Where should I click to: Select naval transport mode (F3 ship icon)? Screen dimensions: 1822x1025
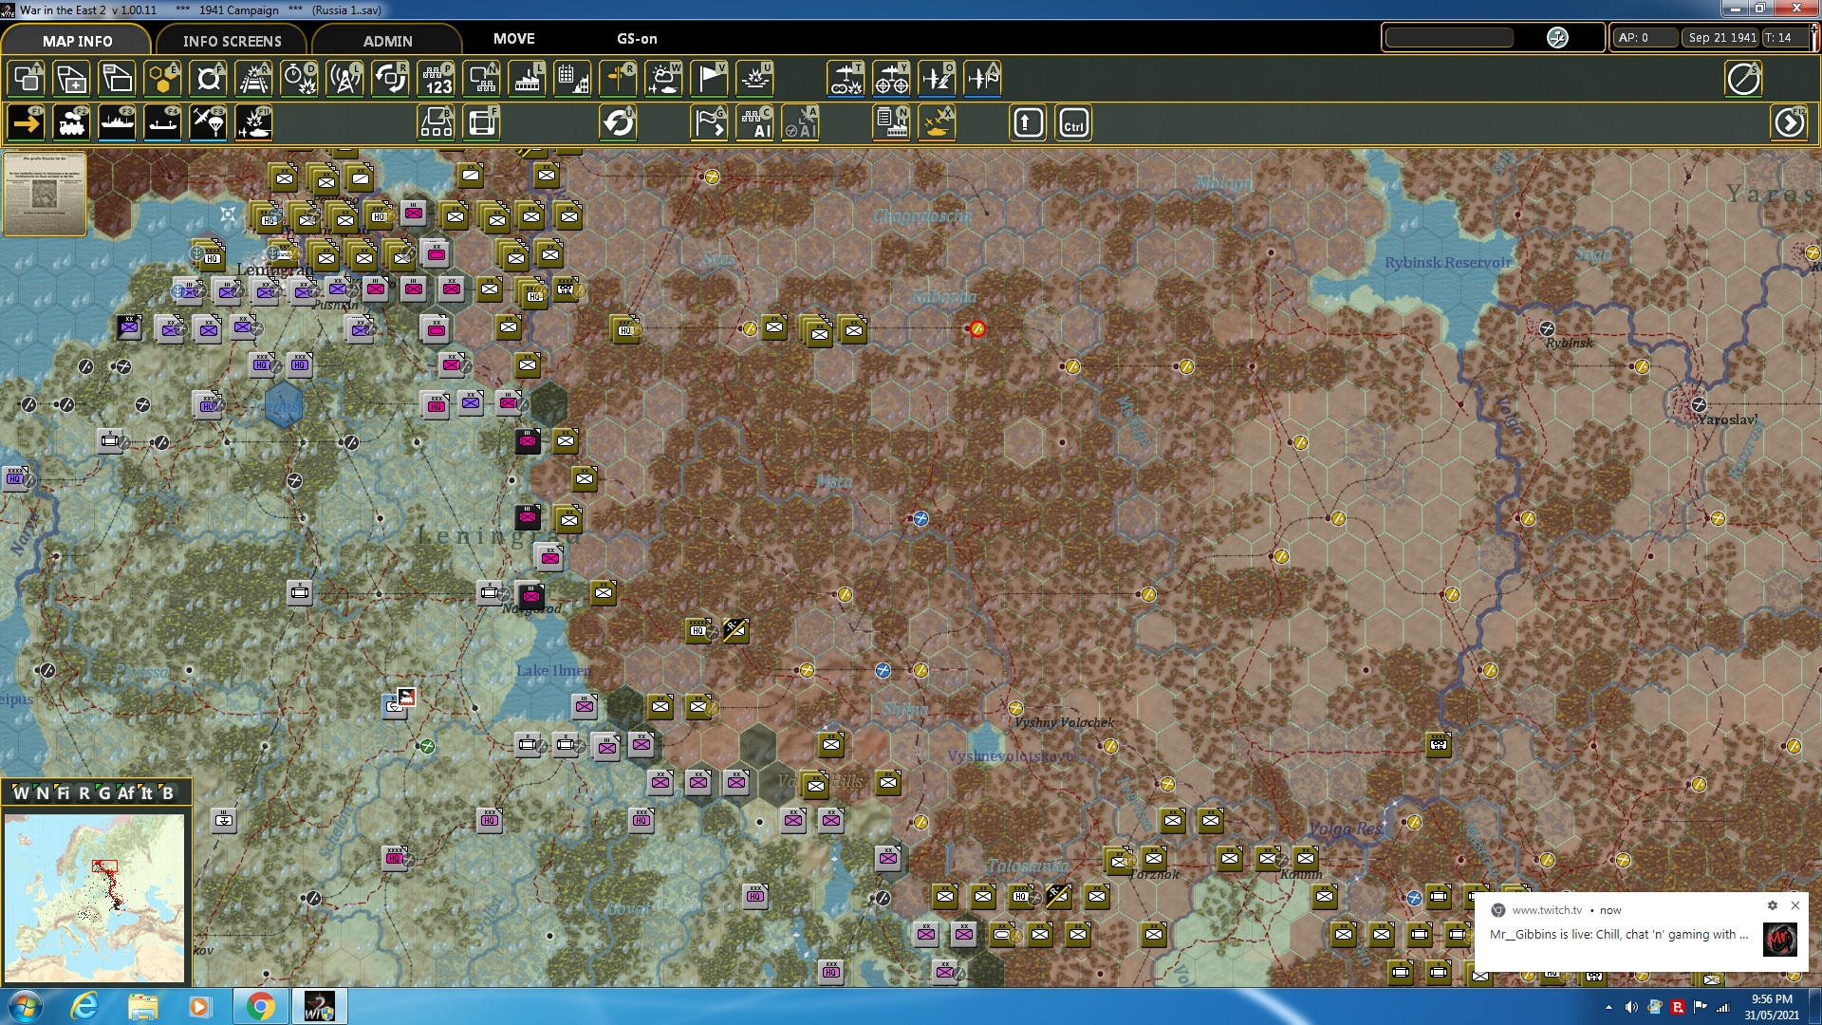click(117, 123)
